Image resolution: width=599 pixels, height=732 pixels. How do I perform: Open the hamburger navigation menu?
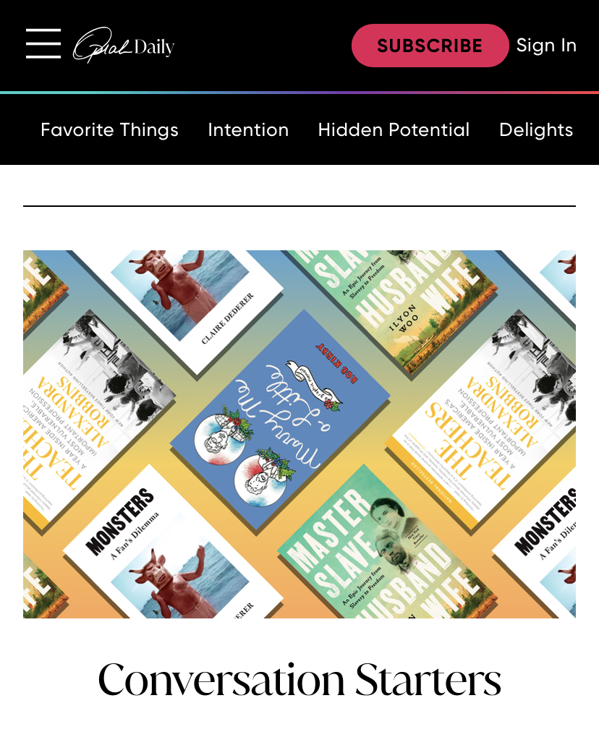(43, 44)
